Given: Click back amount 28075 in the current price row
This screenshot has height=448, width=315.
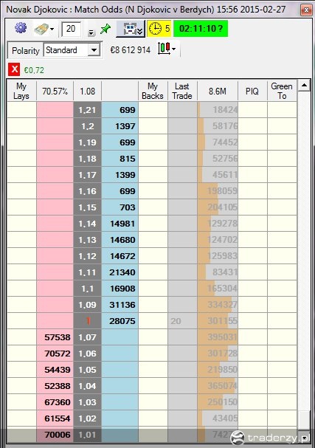Looking at the screenshot, I should coord(120,321).
